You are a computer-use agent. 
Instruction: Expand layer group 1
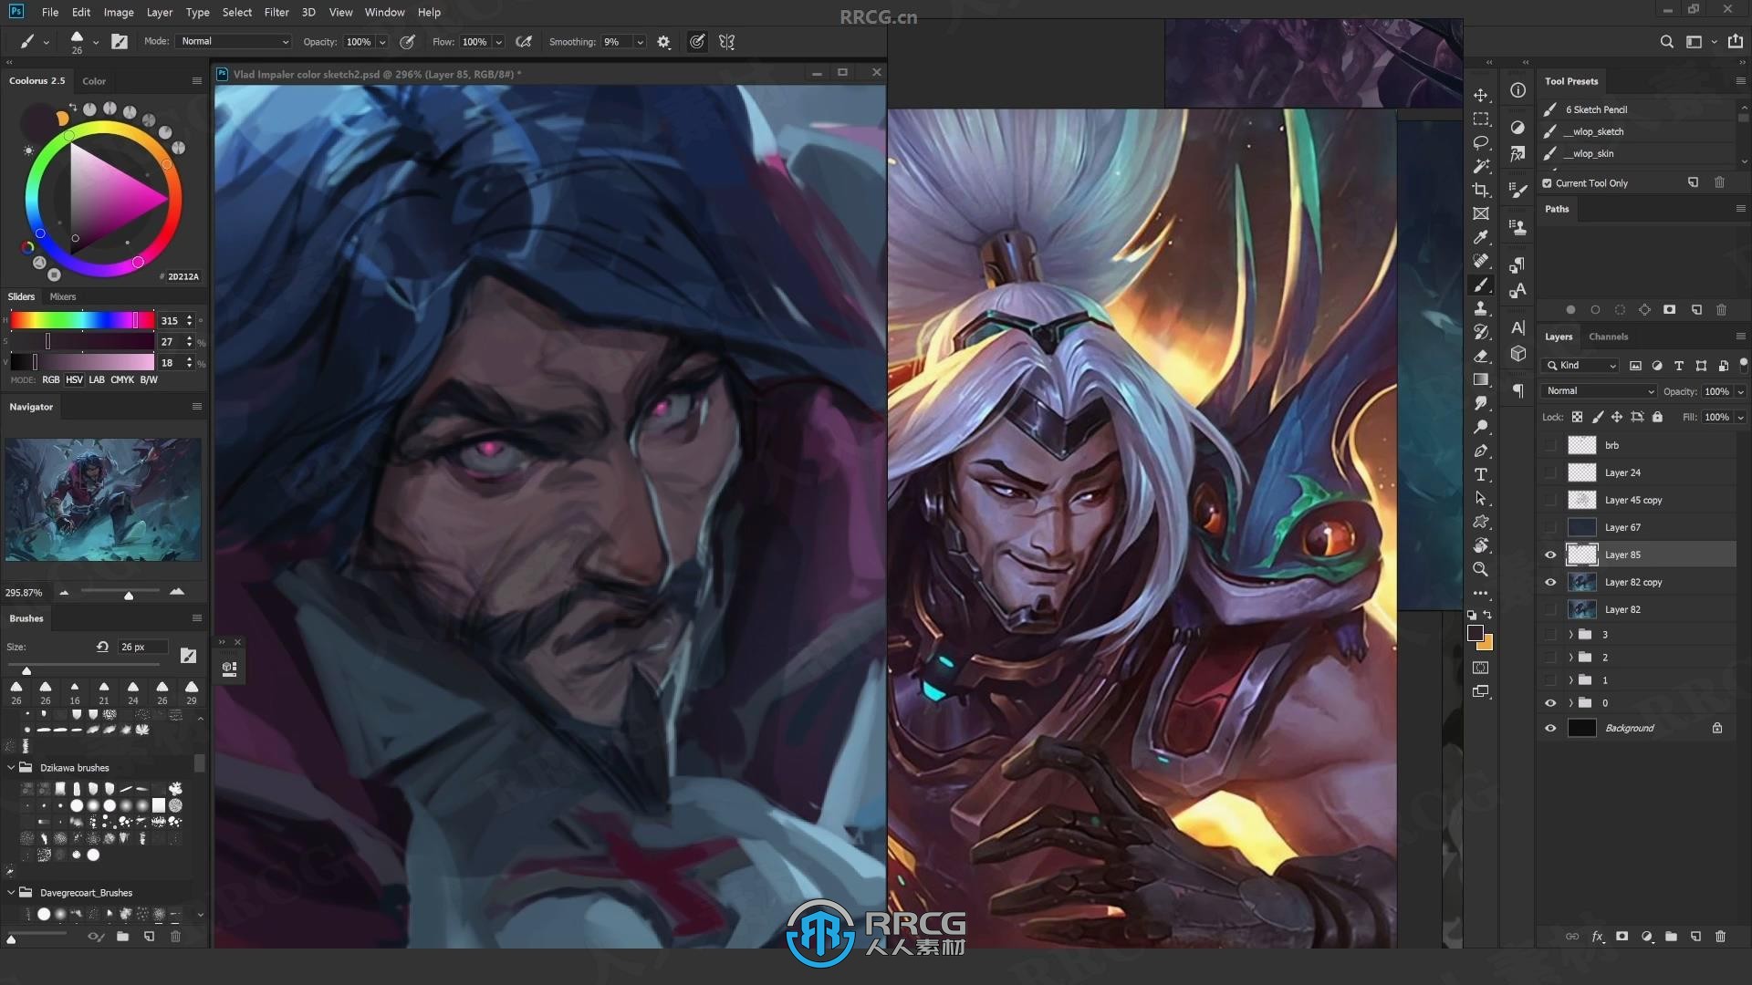click(x=1570, y=680)
